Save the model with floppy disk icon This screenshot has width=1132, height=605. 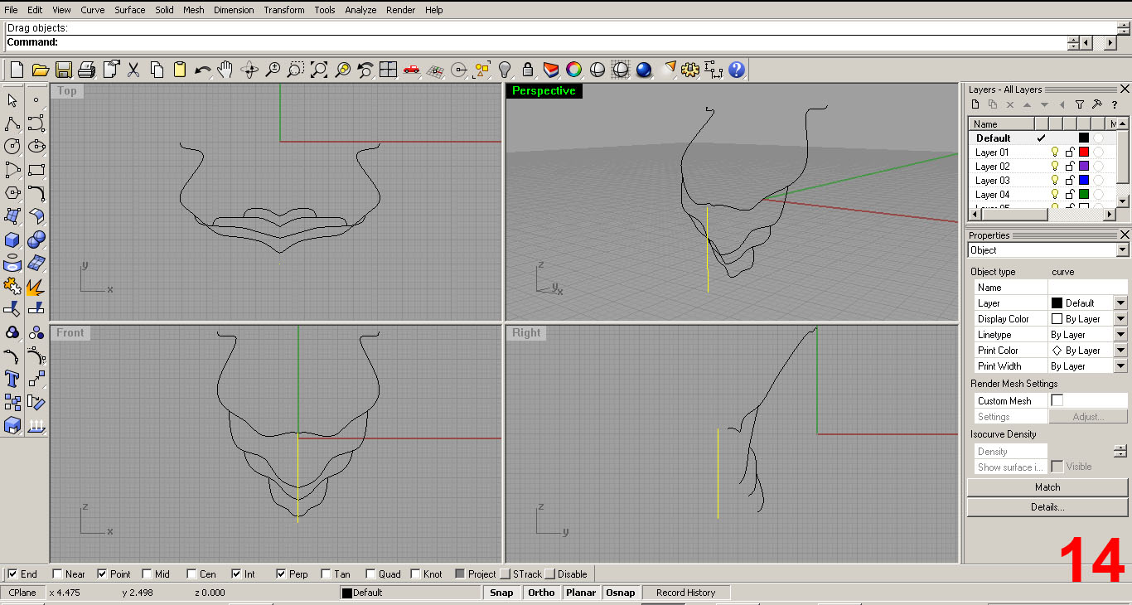[x=63, y=70]
